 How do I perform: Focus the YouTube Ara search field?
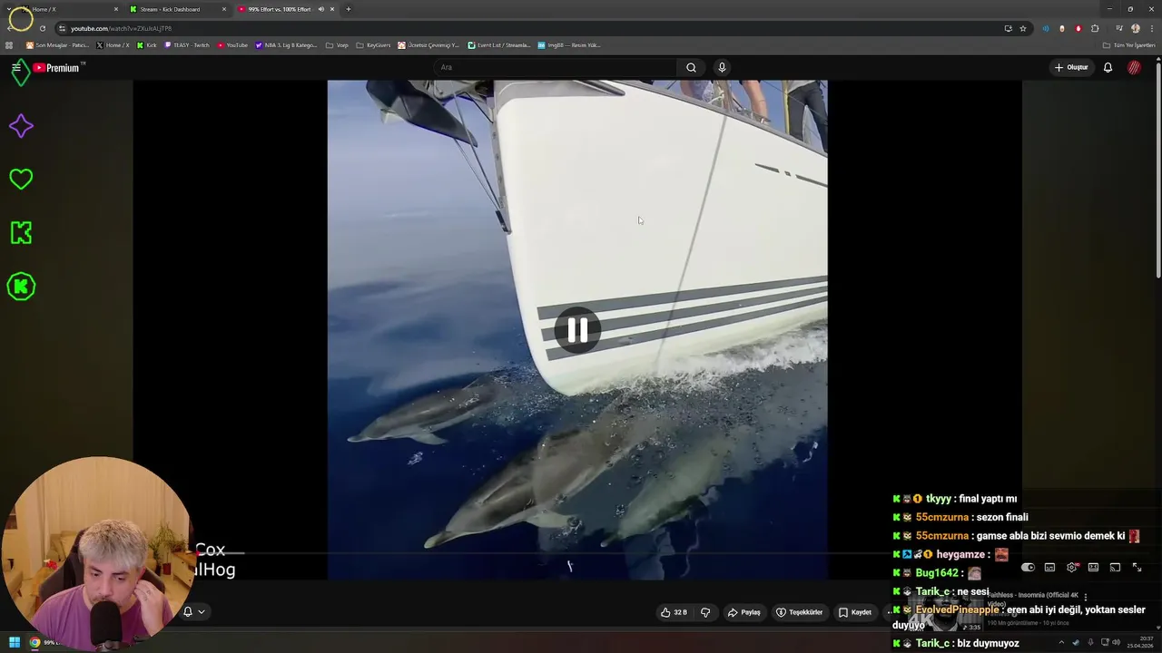coord(556,67)
